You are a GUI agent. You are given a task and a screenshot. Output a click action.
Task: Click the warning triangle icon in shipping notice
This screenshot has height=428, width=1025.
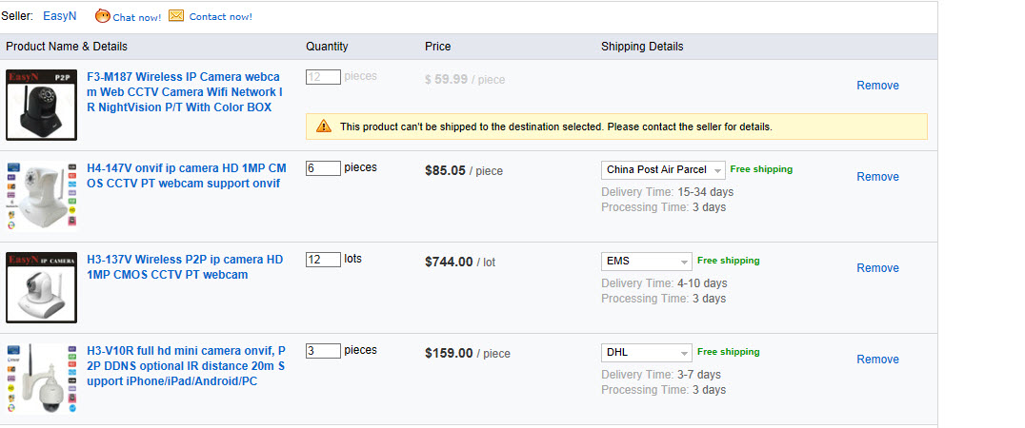pos(324,126)
